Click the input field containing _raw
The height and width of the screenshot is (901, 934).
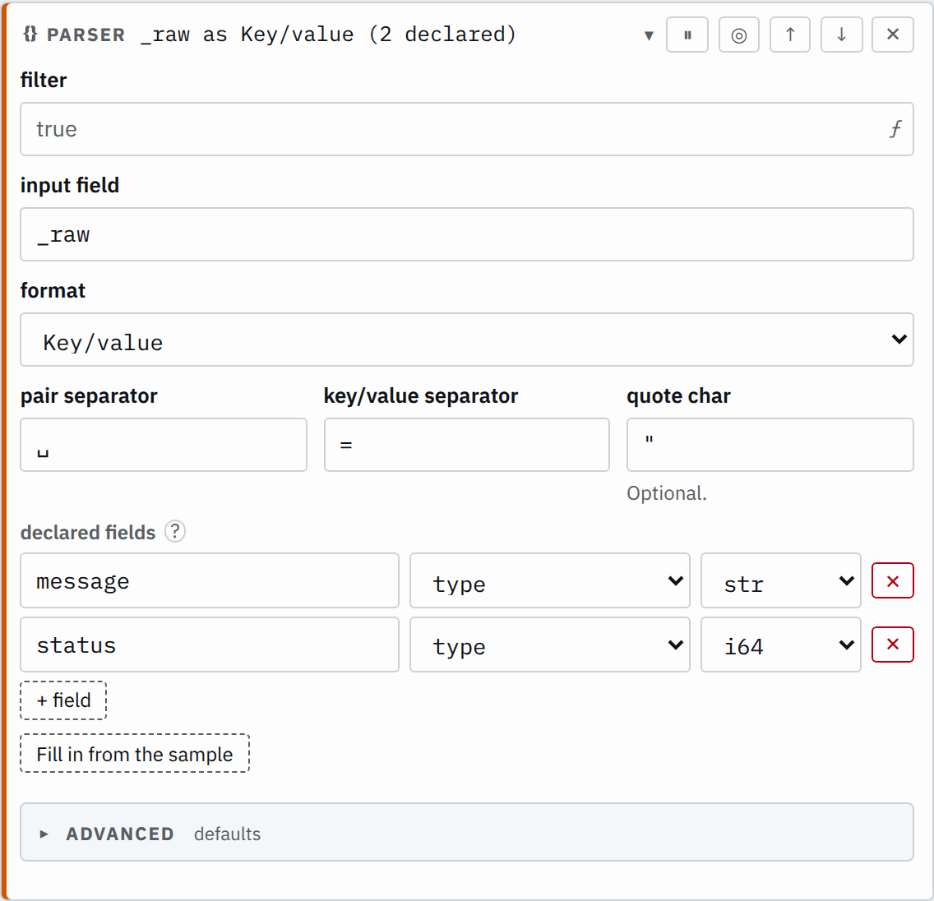(466, 234)
